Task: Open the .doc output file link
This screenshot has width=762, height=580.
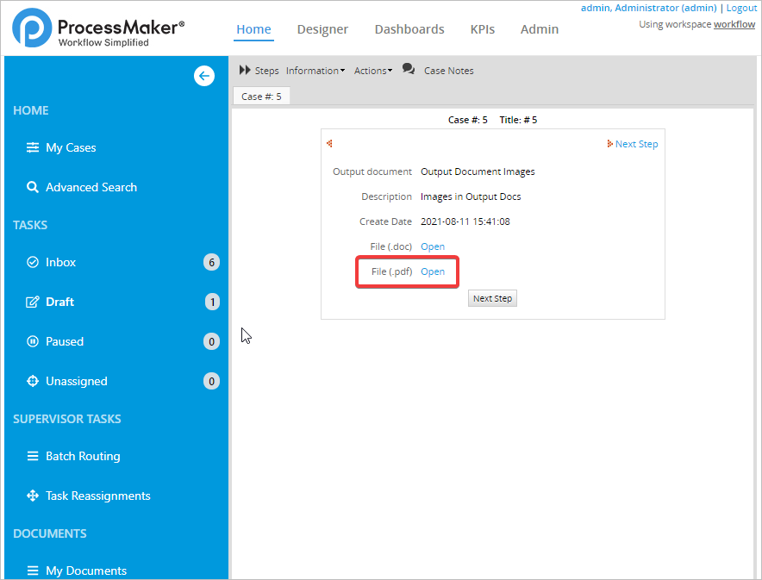Action: (433, 246)
